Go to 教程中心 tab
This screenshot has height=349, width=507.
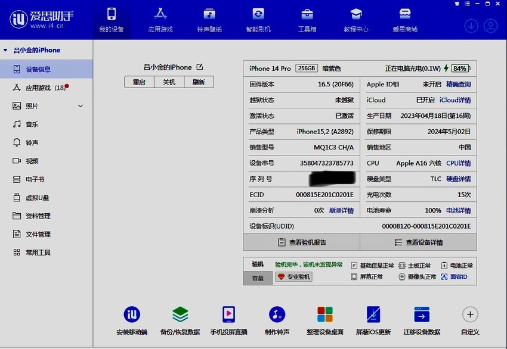[356, 20]
